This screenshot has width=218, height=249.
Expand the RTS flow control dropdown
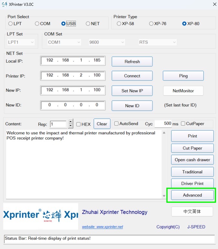(158, 42)
